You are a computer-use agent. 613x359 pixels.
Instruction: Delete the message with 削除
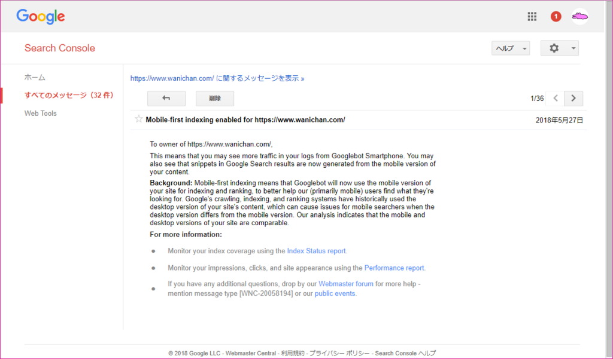(x=215, y=99)
